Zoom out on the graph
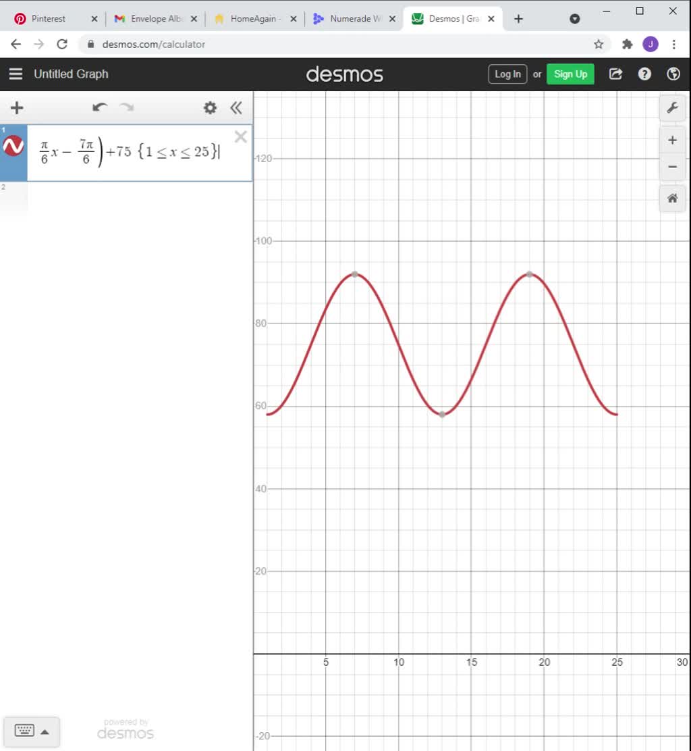This screenshot has width=691, height=751. pos(672,167)
